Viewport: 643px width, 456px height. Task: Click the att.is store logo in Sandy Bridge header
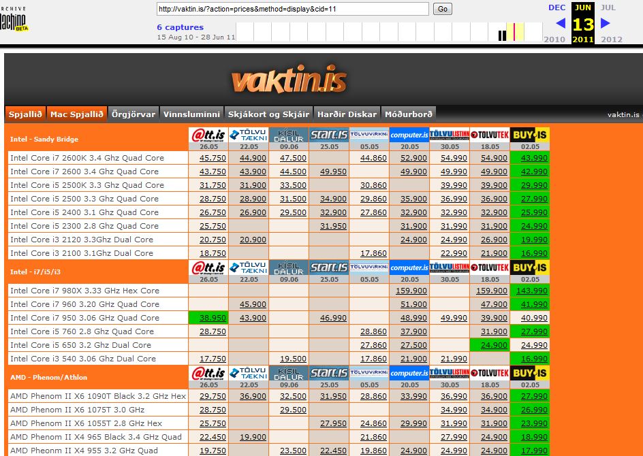208,135
